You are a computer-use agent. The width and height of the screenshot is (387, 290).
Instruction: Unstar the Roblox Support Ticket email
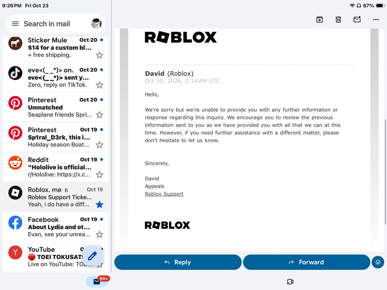click(x=99, y=204)
